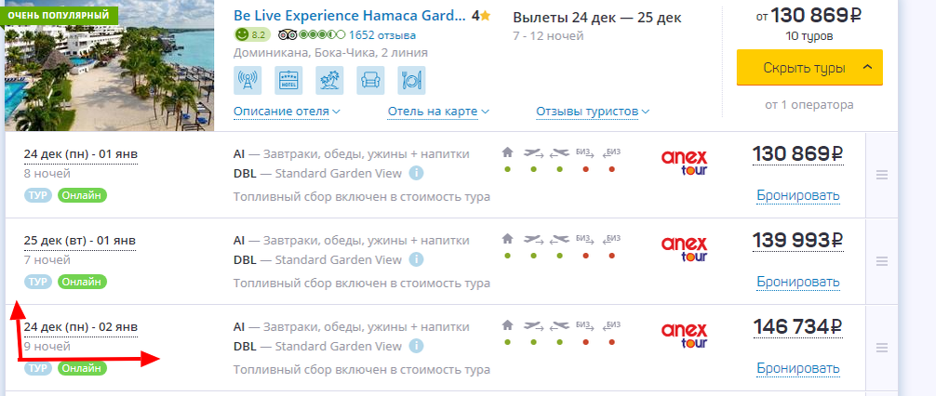
Task: Click the house availability icon in the 130 869₽ row
Action: pyautogui.click(x=507, y=152)
